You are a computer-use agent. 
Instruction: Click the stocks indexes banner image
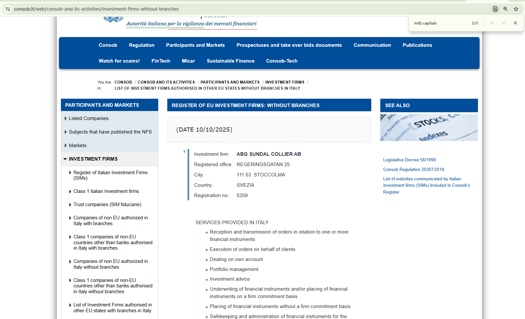point(429,127)
